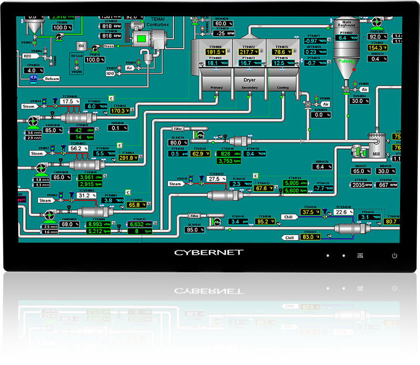
Task: Click the display input icon on the bezel
Action: coord(360,255)
